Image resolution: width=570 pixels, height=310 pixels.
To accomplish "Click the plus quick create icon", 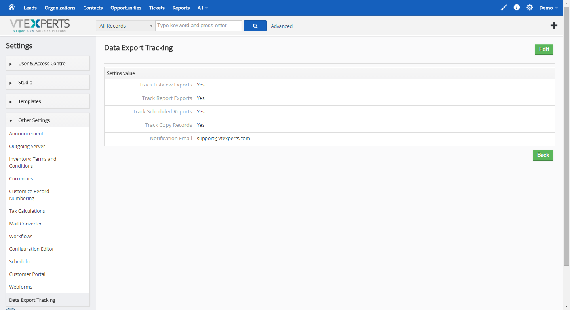I will pyautogui.click(x=554, y=26).
